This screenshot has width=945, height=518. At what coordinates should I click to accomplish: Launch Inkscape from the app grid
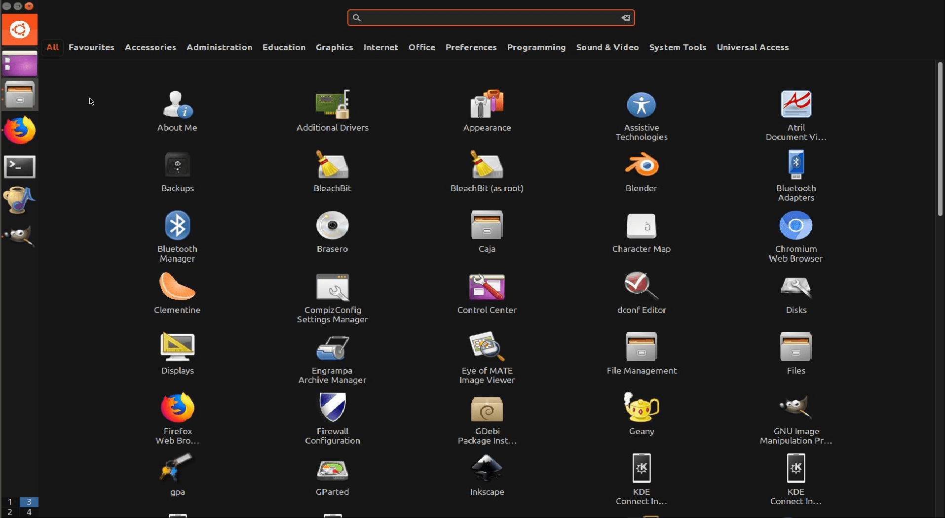(x=487, y=475)
